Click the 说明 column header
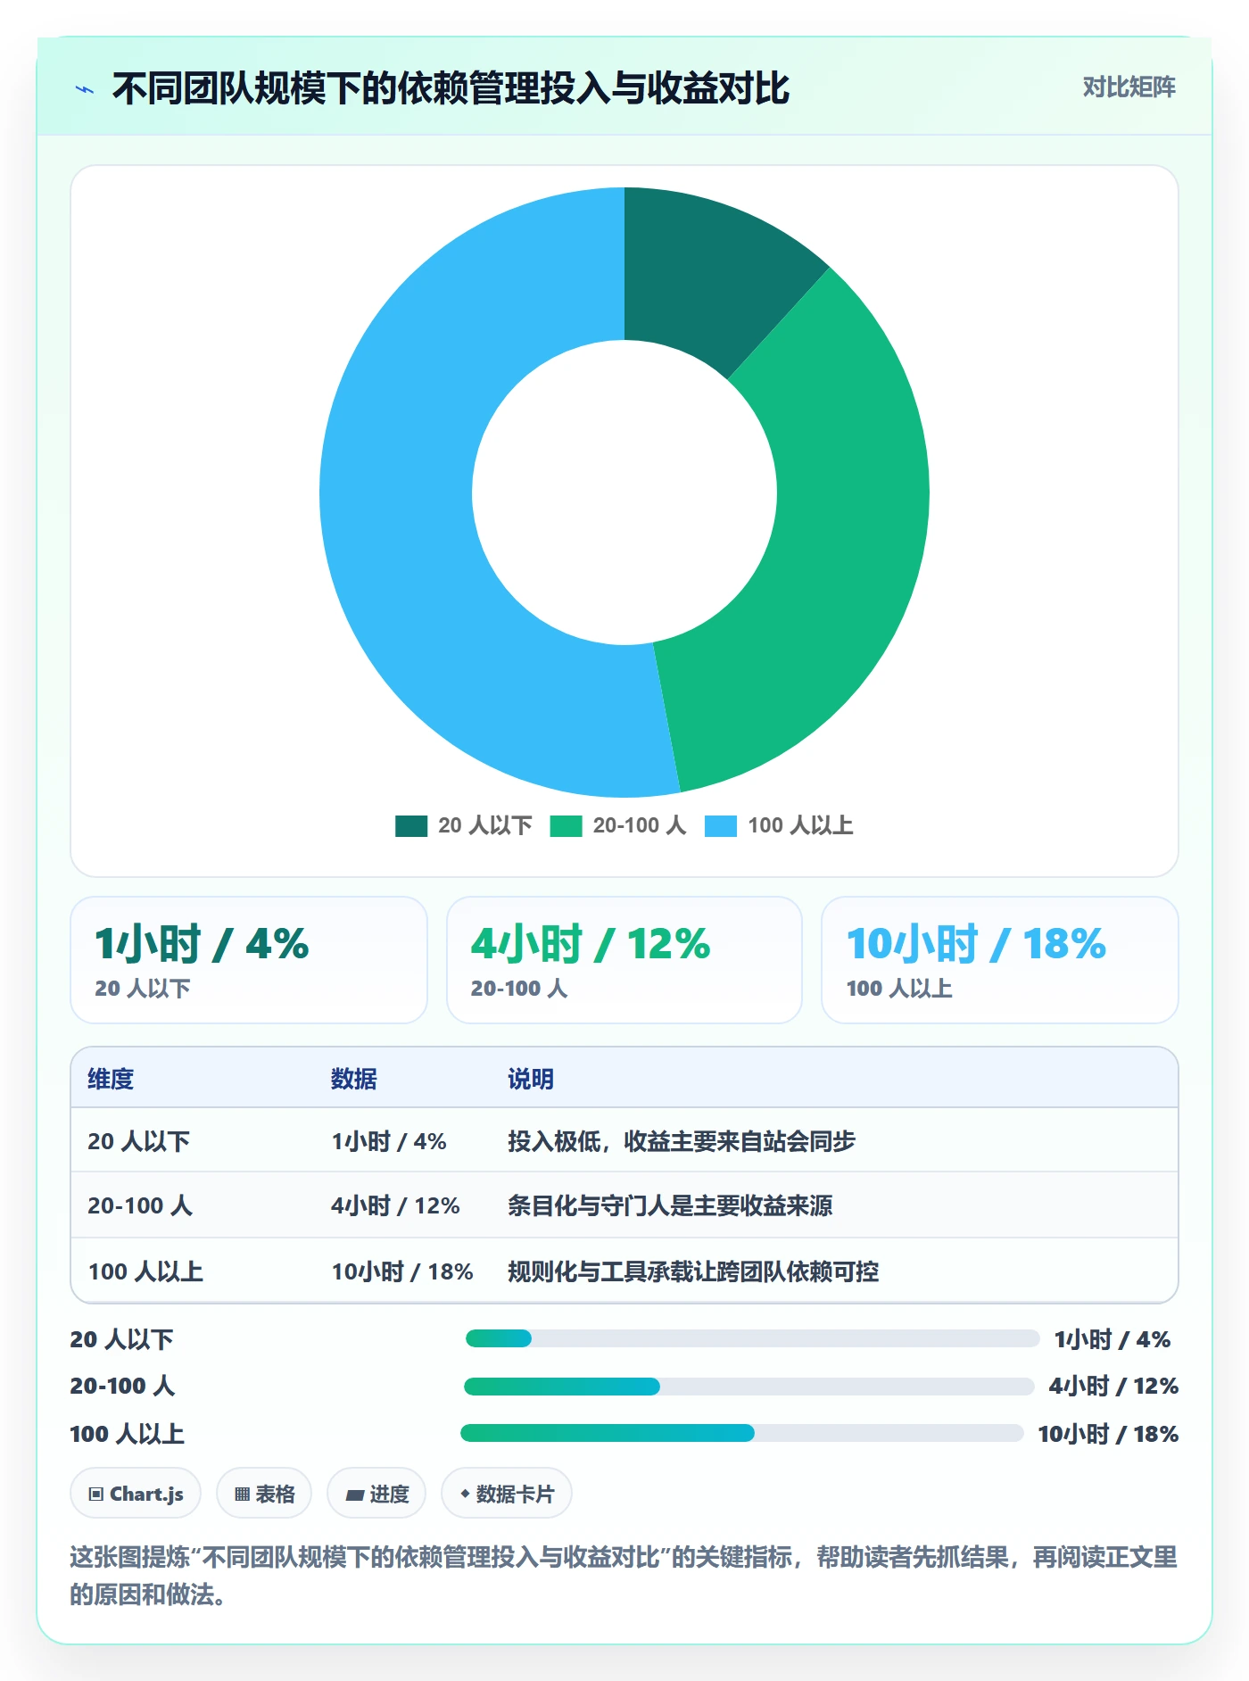This screenshot has height=1681, width=1249. (531, 1079)
